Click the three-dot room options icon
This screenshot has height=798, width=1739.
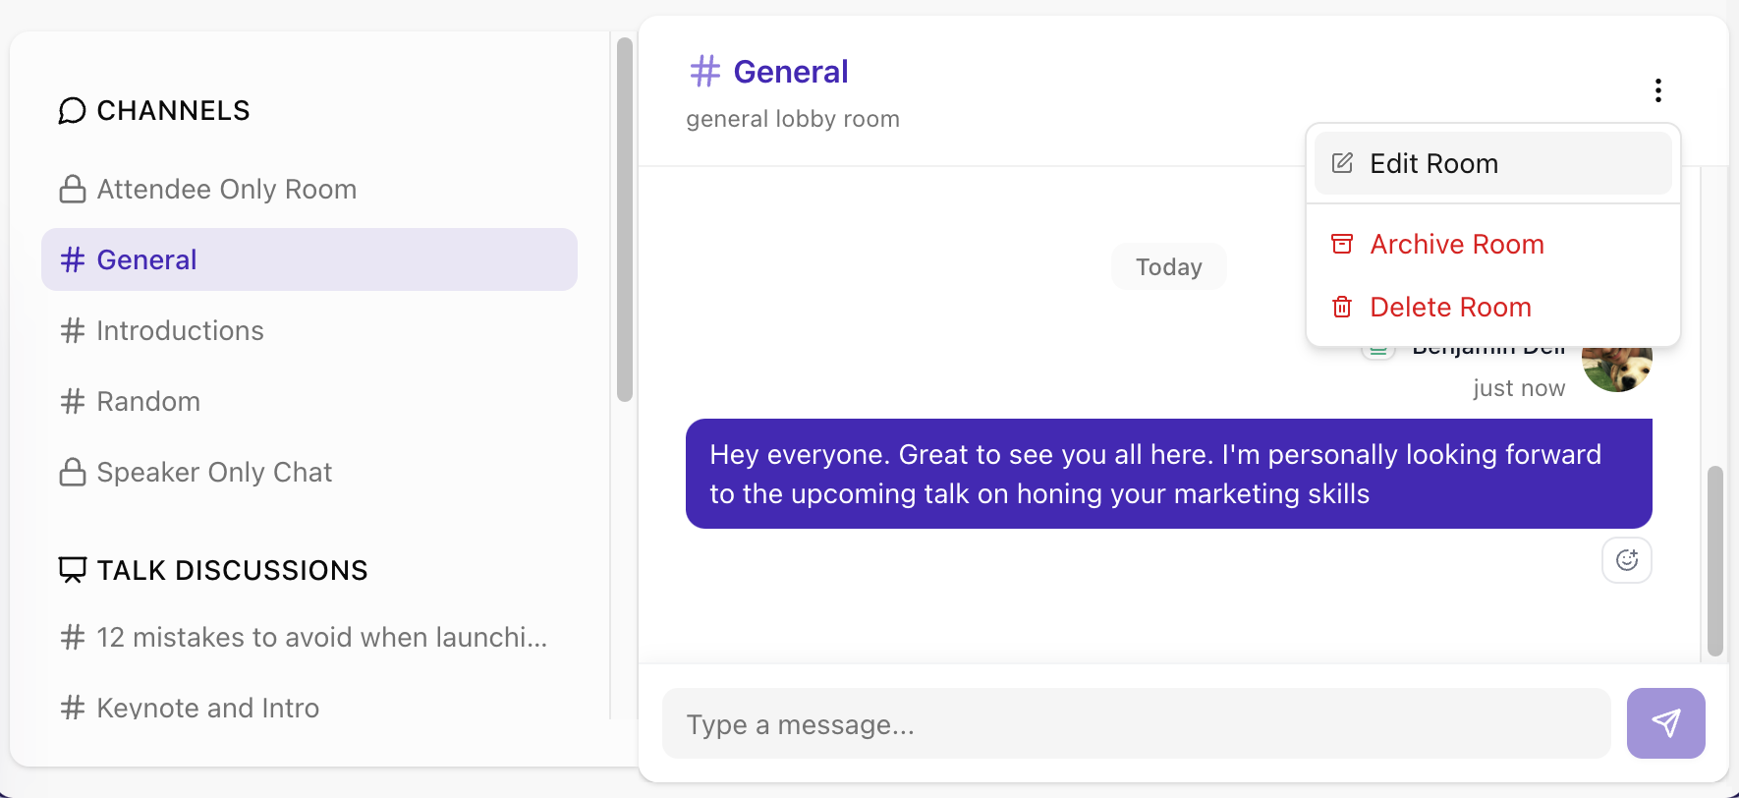tap(1658, 90)
